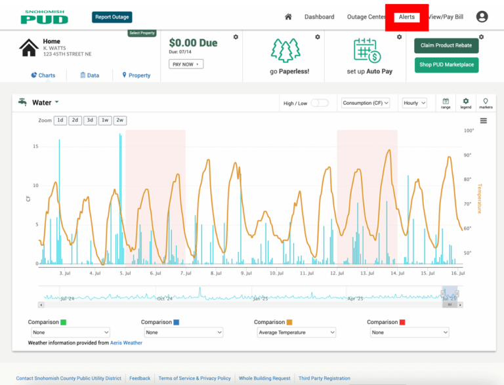Click gear icon on Auto Pay card

pyautogui.click(x=399, y=37)
